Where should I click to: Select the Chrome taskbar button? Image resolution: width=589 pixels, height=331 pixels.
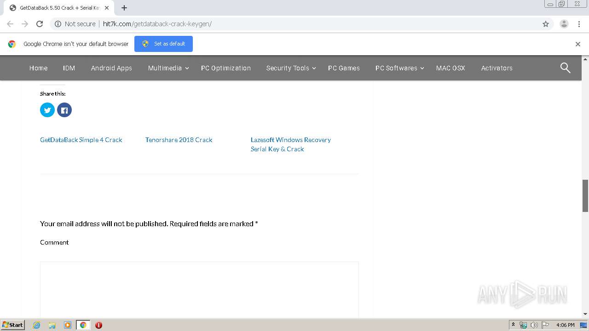pos(83,325)
